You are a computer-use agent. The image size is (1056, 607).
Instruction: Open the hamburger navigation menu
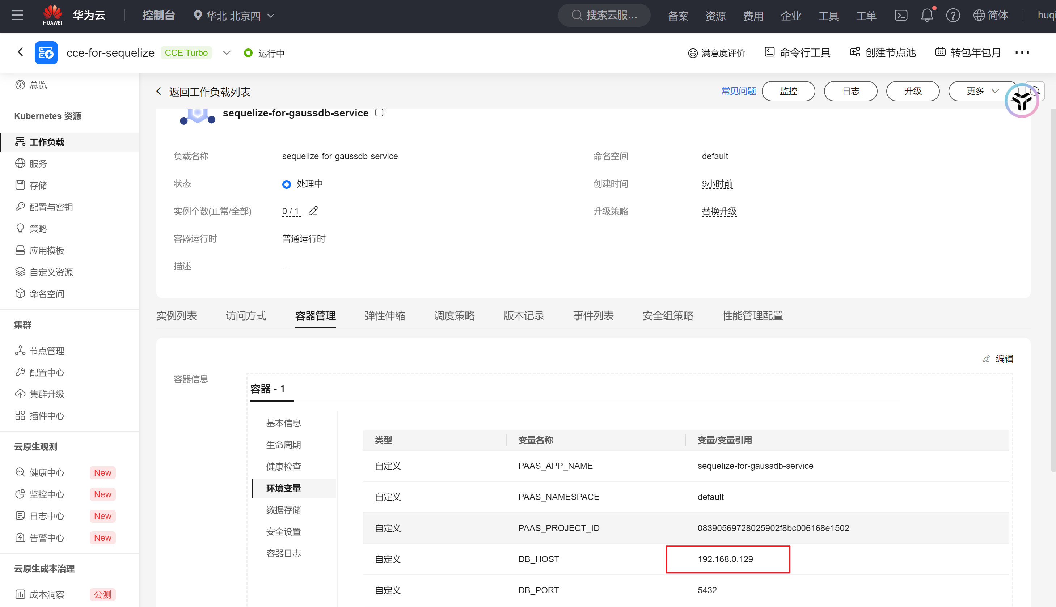click(x=17, y=16)
